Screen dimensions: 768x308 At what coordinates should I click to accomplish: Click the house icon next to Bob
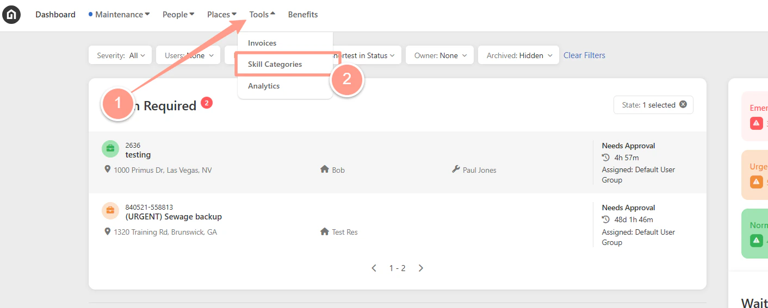tap(325, 169)
